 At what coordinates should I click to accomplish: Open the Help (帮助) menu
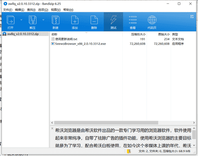pyautogui.click(x=68, y=10)
